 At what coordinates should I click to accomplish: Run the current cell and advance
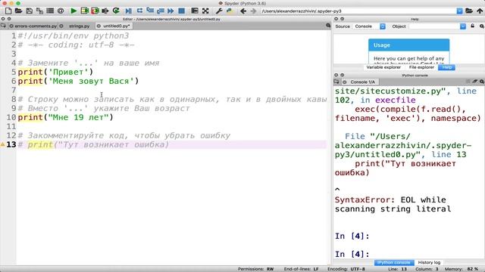tap(95, 11)
